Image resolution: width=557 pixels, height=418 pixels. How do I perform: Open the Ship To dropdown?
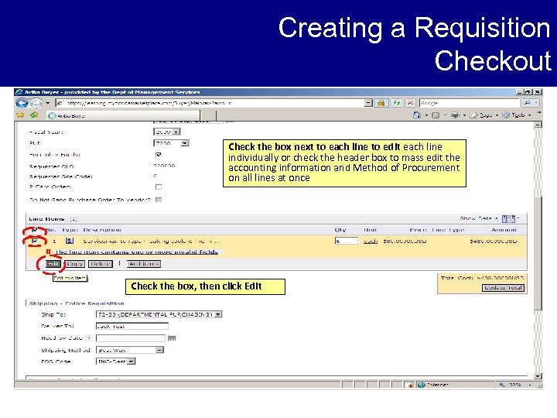pyautogui.click(x=159, y=314)
